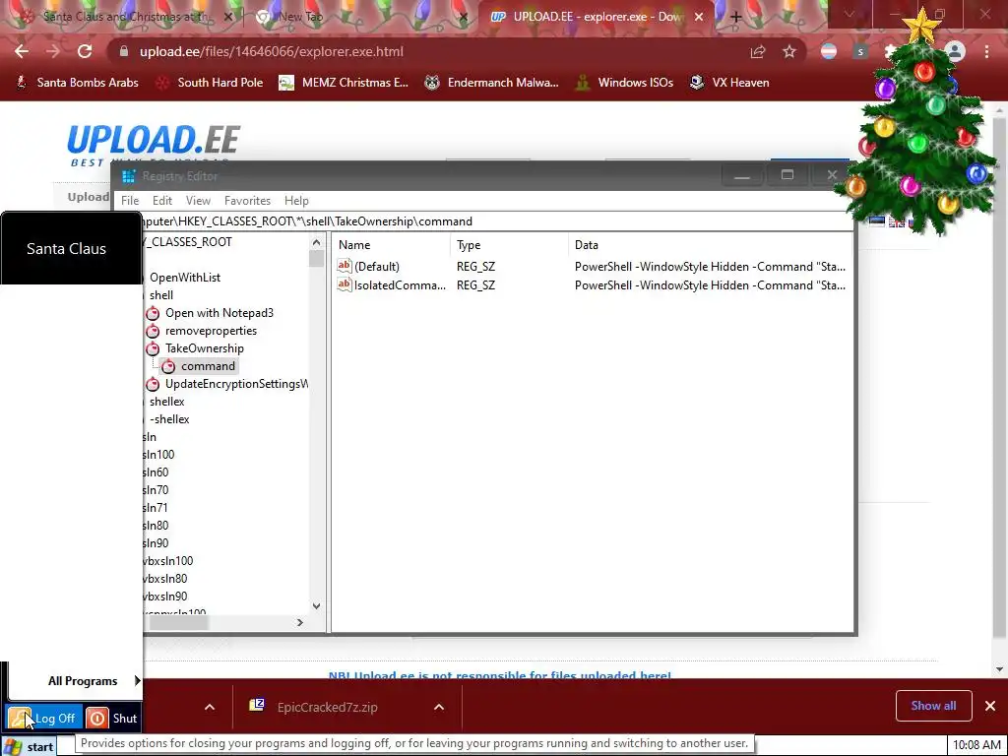Select the OpenWithList registry key

pos(184,277)
